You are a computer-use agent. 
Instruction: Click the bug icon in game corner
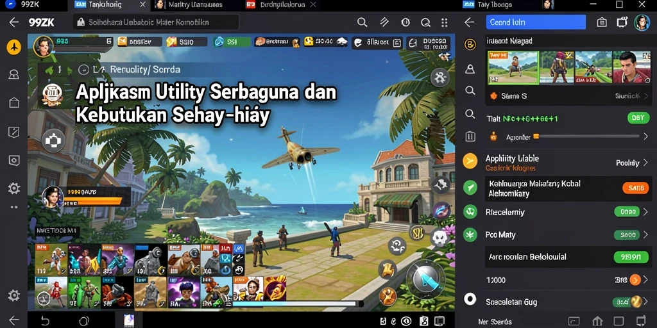tap(440, 78)
